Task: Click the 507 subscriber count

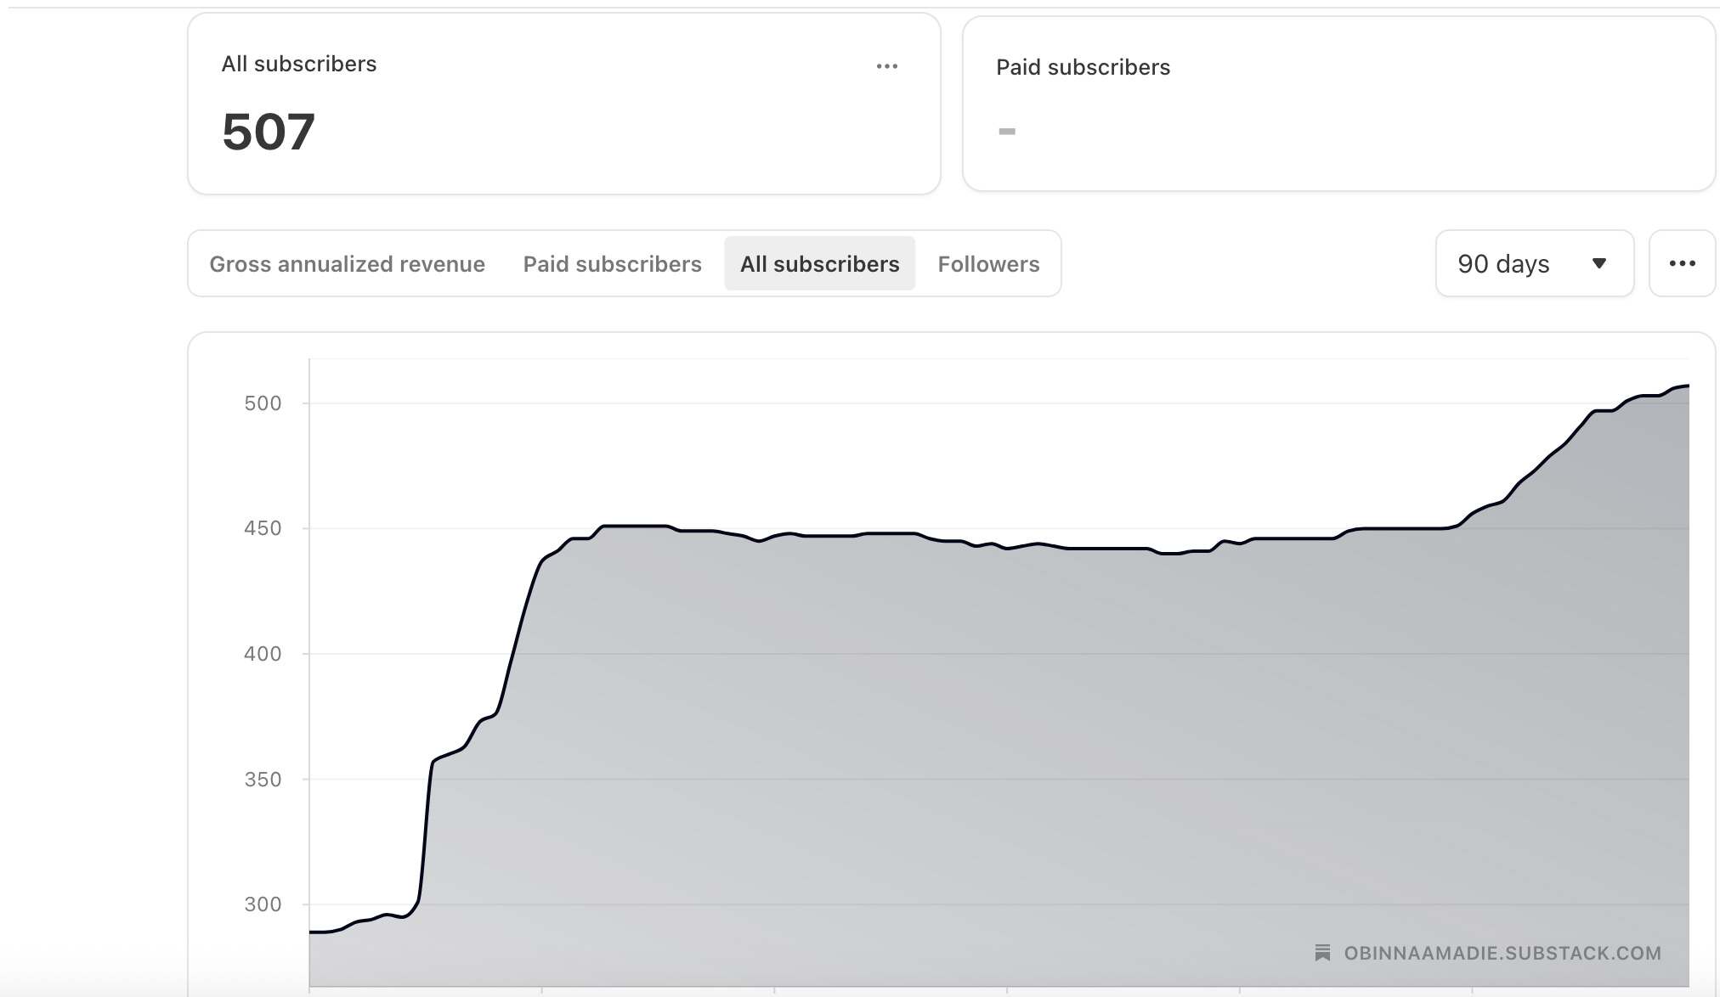Action: [x=269, y=132]
